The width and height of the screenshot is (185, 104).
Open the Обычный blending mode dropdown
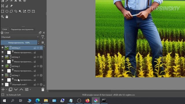pyautogui.click(x=20, y=37)
